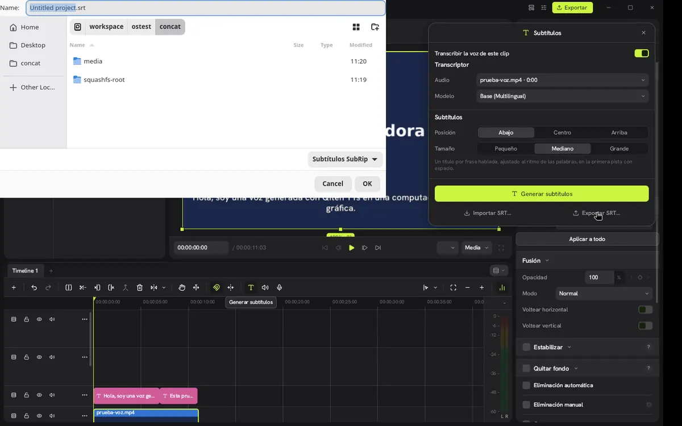Image resolution: width=682 pixels, height=426 pixels.
Task: Jump to the end of the preview
Action: [x=378, y=248]
